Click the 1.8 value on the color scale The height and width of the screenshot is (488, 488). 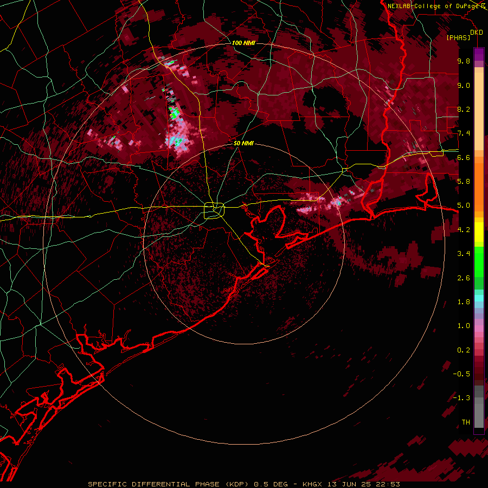464,302
